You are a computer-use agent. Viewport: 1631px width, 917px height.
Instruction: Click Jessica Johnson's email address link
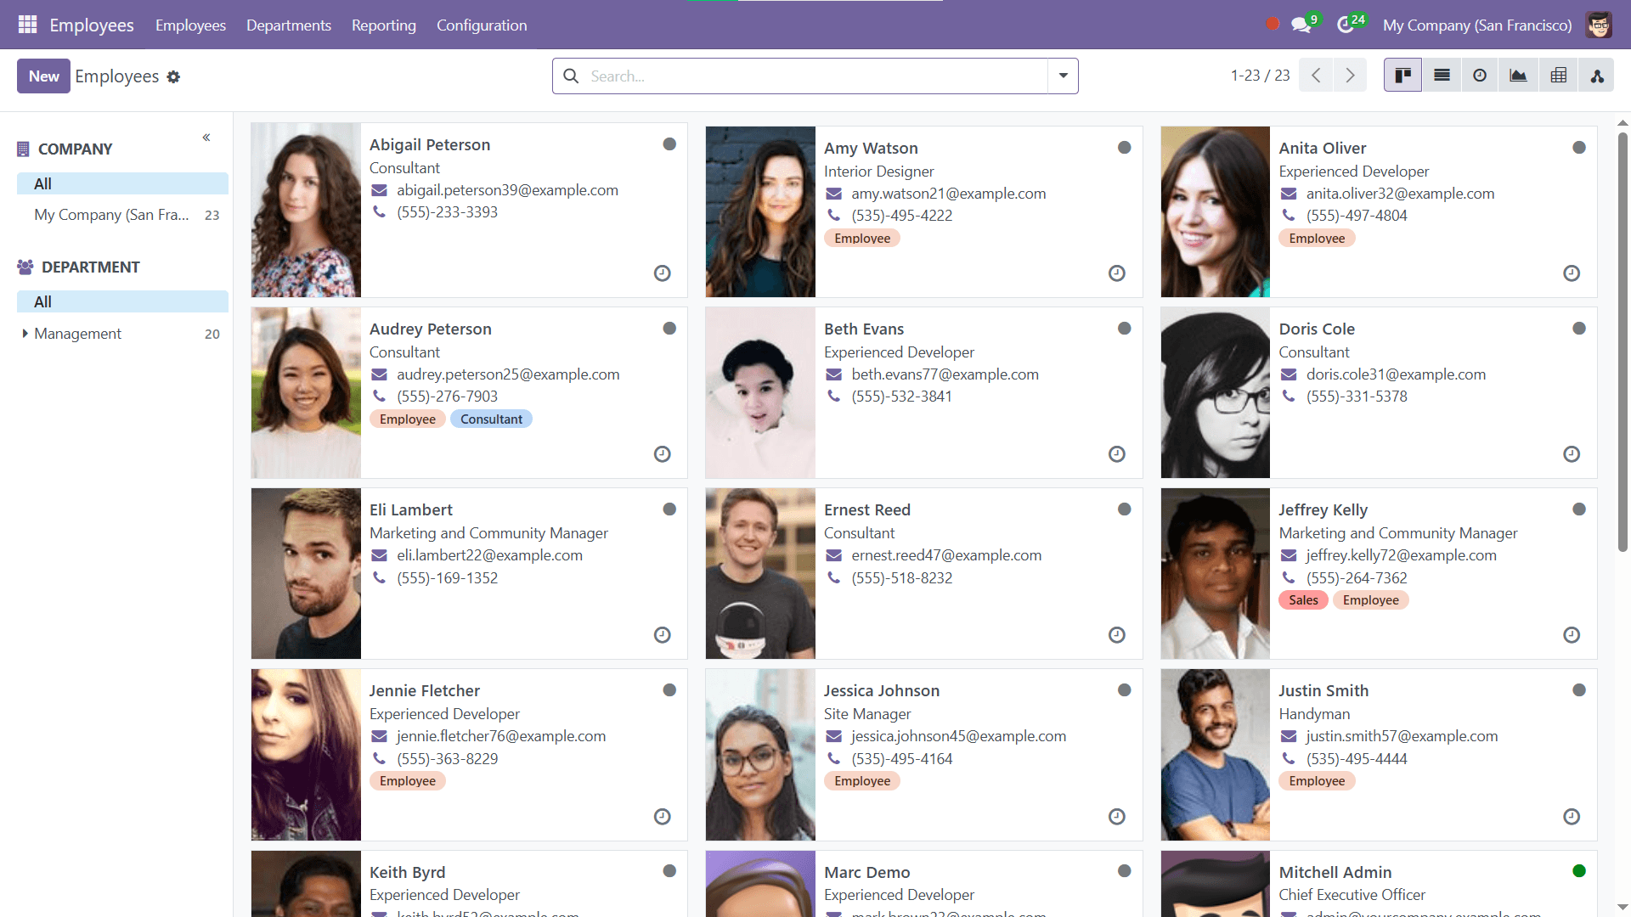(958, 736)
